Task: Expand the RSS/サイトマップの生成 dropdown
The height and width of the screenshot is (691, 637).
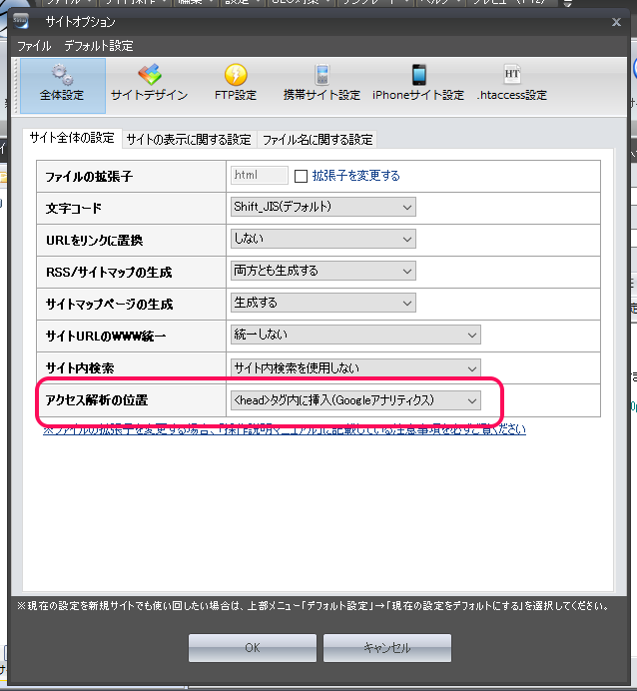Action: pyautogui.click(x=322, y=271)
